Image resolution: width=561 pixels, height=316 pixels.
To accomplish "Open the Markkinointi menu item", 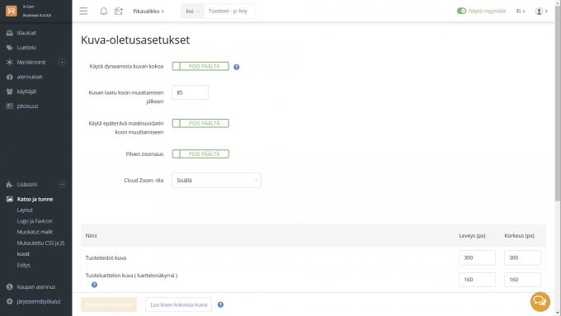I will coord(31,62).
